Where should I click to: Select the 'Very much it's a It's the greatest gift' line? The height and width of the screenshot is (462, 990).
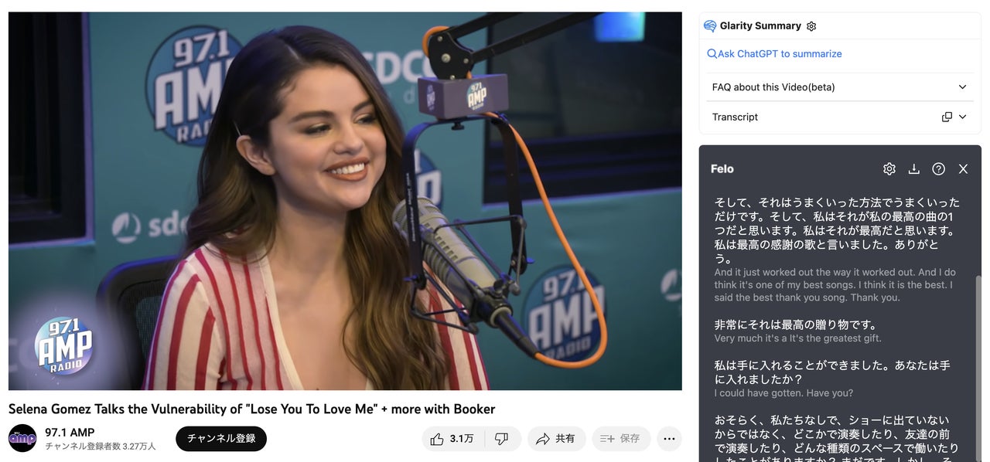click(797, 338)
